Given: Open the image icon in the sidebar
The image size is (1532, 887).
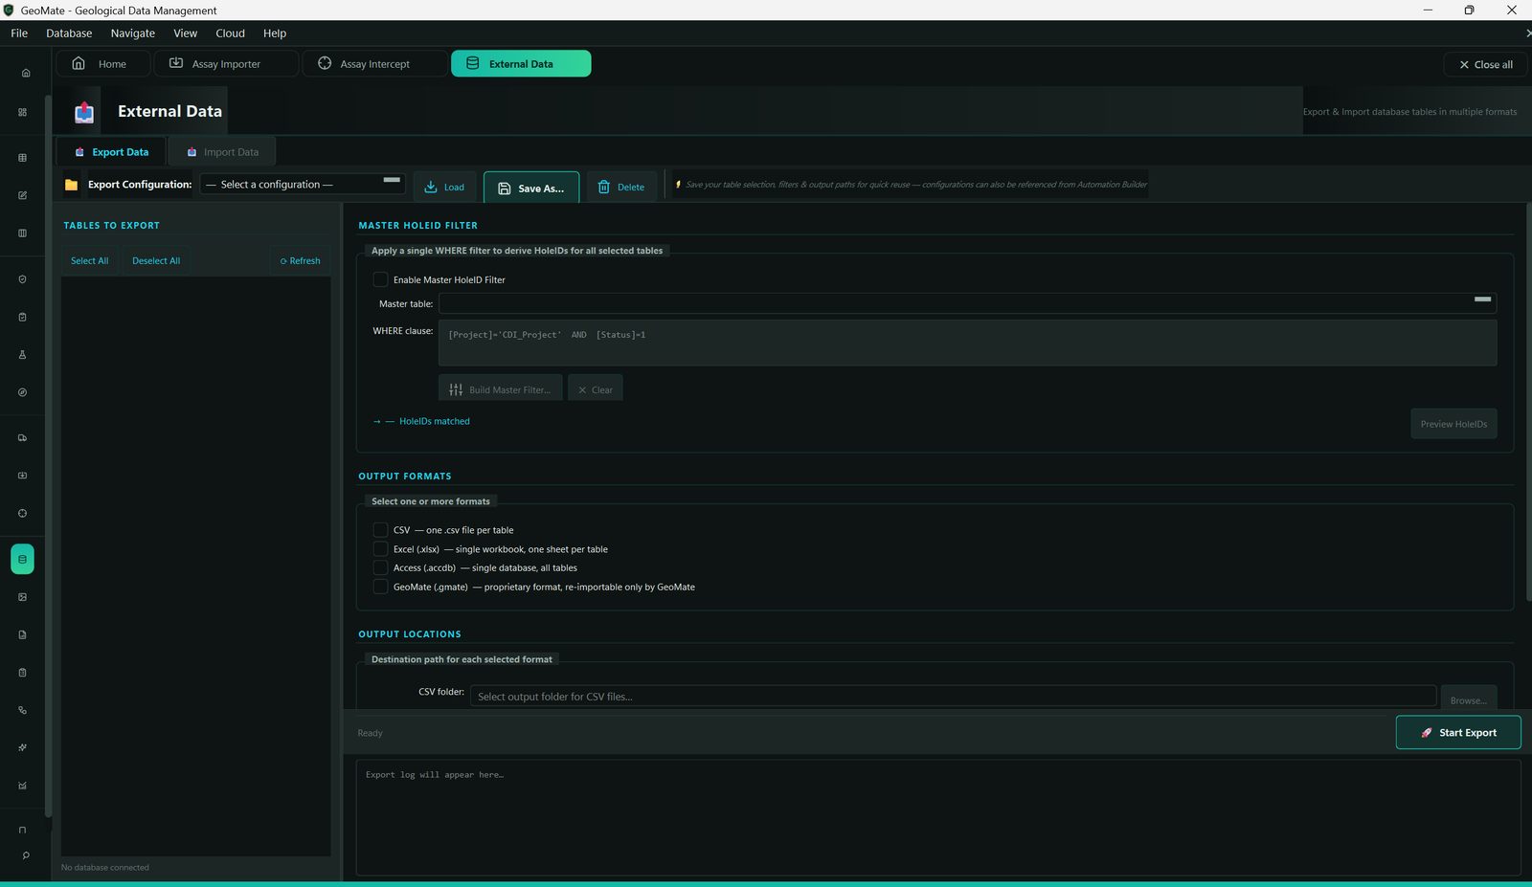Looking at the screenshot, I should coord(22,597).
